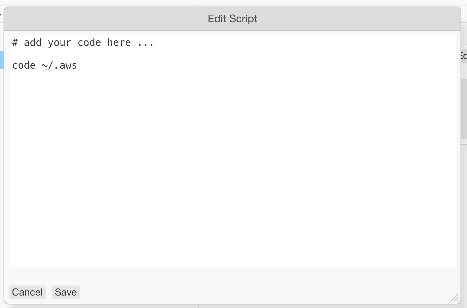Click the cut-off text at right edge
The image size is (467, 308).
pos(464,56)
